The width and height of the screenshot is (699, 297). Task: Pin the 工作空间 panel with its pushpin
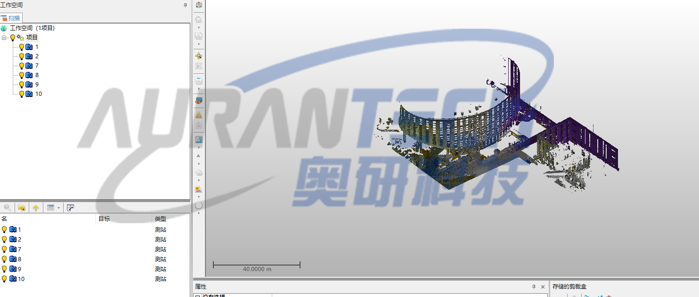(185, 5)
